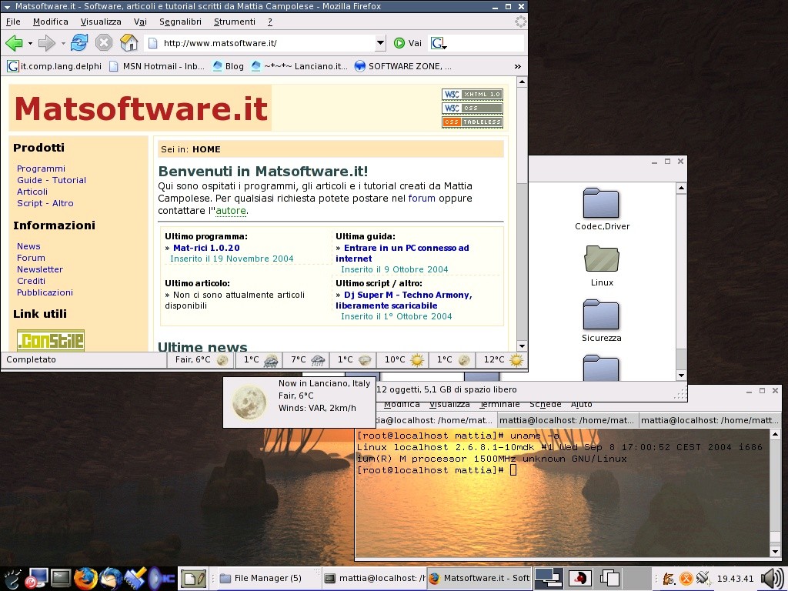Click the W3C XHTML 1.0 badge
This screenshot has width=788, height=591.
(472, 94)
